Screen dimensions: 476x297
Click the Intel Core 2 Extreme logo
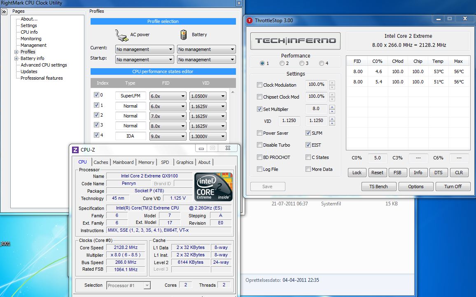click(213, 187)
